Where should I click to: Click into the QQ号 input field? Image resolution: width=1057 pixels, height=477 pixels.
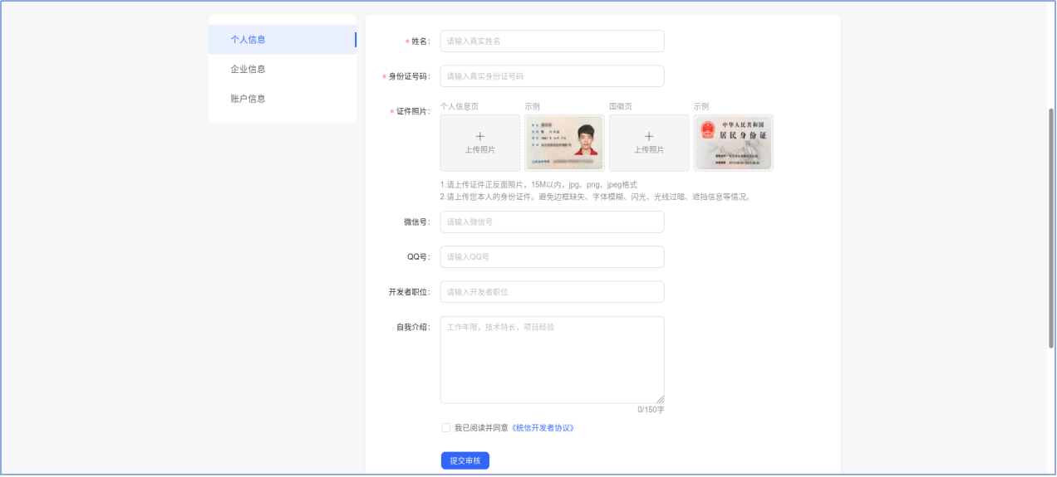pos(552,257)
